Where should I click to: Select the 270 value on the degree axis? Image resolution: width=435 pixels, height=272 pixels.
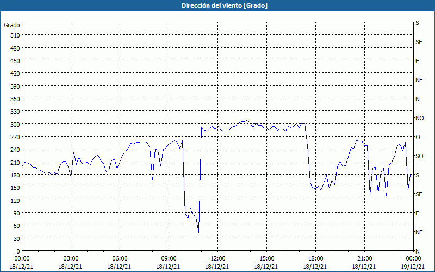[x=15, y=137]
